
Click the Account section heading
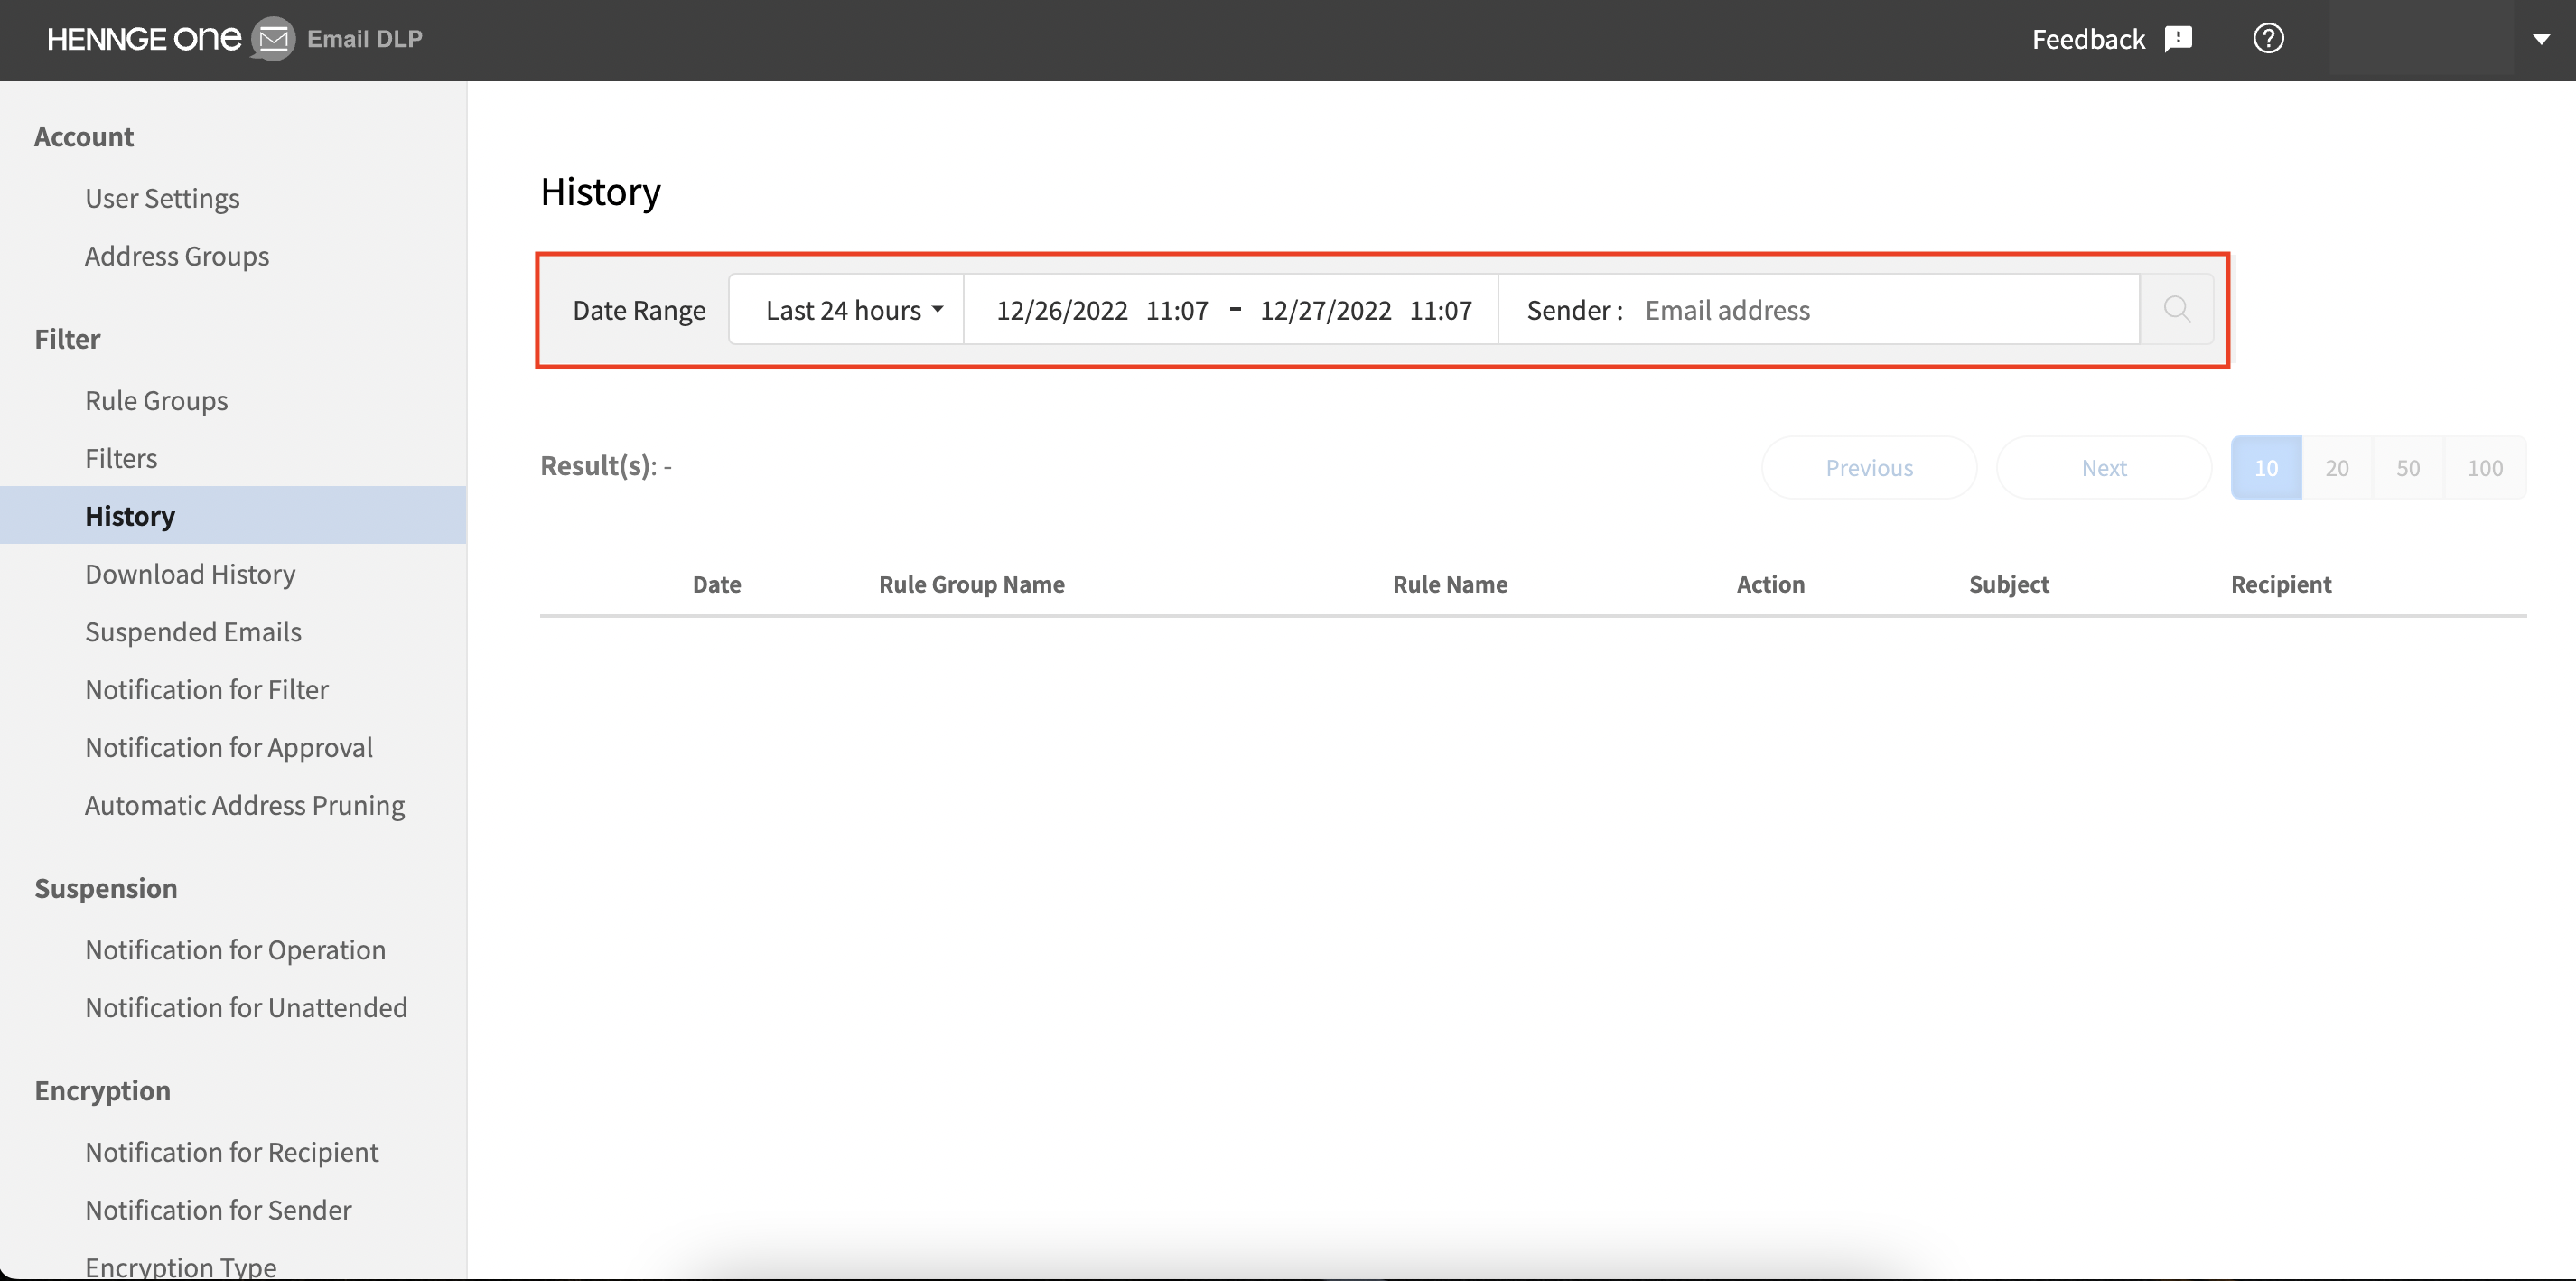[x=84, y=137]
